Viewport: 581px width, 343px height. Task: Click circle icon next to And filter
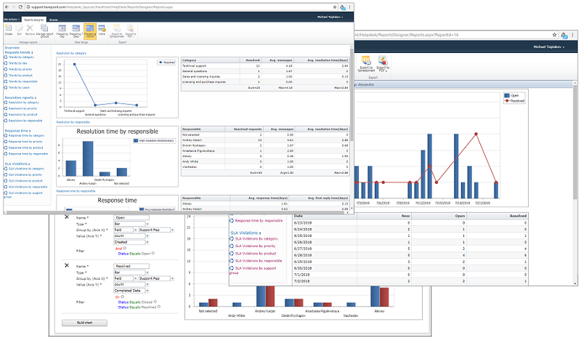pos(125,248)
